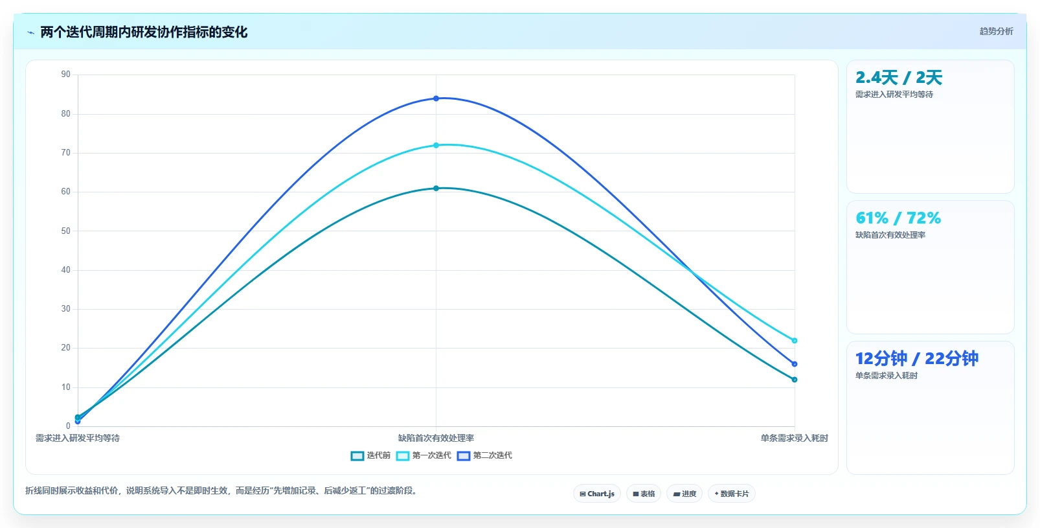
Task: Click the Chart.js chip
Action: pos(597,494)
